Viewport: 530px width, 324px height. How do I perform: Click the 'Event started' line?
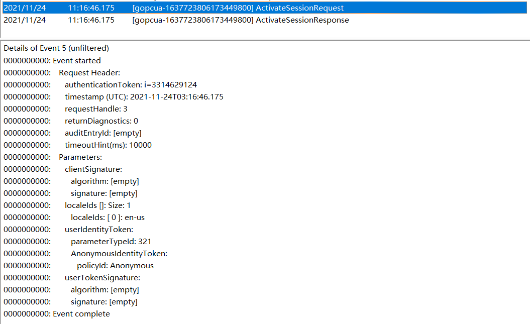[52, 61]
